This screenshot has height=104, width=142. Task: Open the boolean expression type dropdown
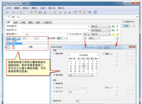pyautogui.click(x=101, y=30)
